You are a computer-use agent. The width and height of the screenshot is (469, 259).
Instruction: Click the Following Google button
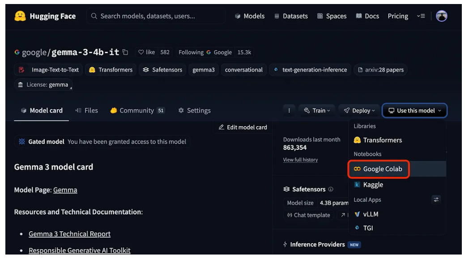point(205,52)
